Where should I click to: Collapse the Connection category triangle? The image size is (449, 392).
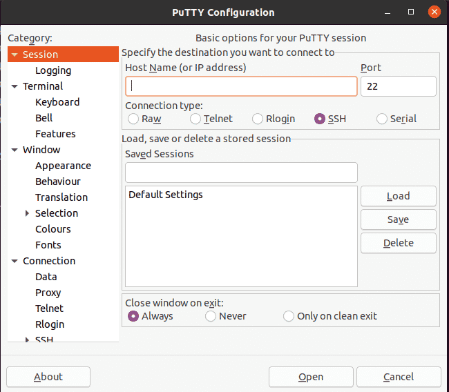point(15,261)
